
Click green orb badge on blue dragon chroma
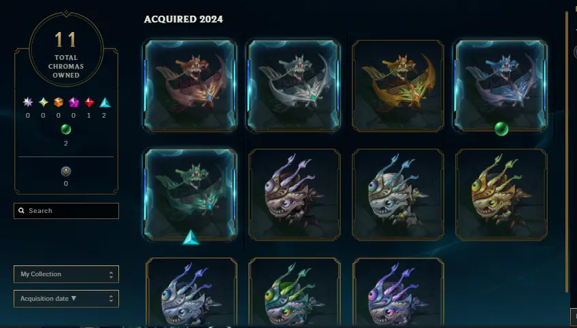501,129
